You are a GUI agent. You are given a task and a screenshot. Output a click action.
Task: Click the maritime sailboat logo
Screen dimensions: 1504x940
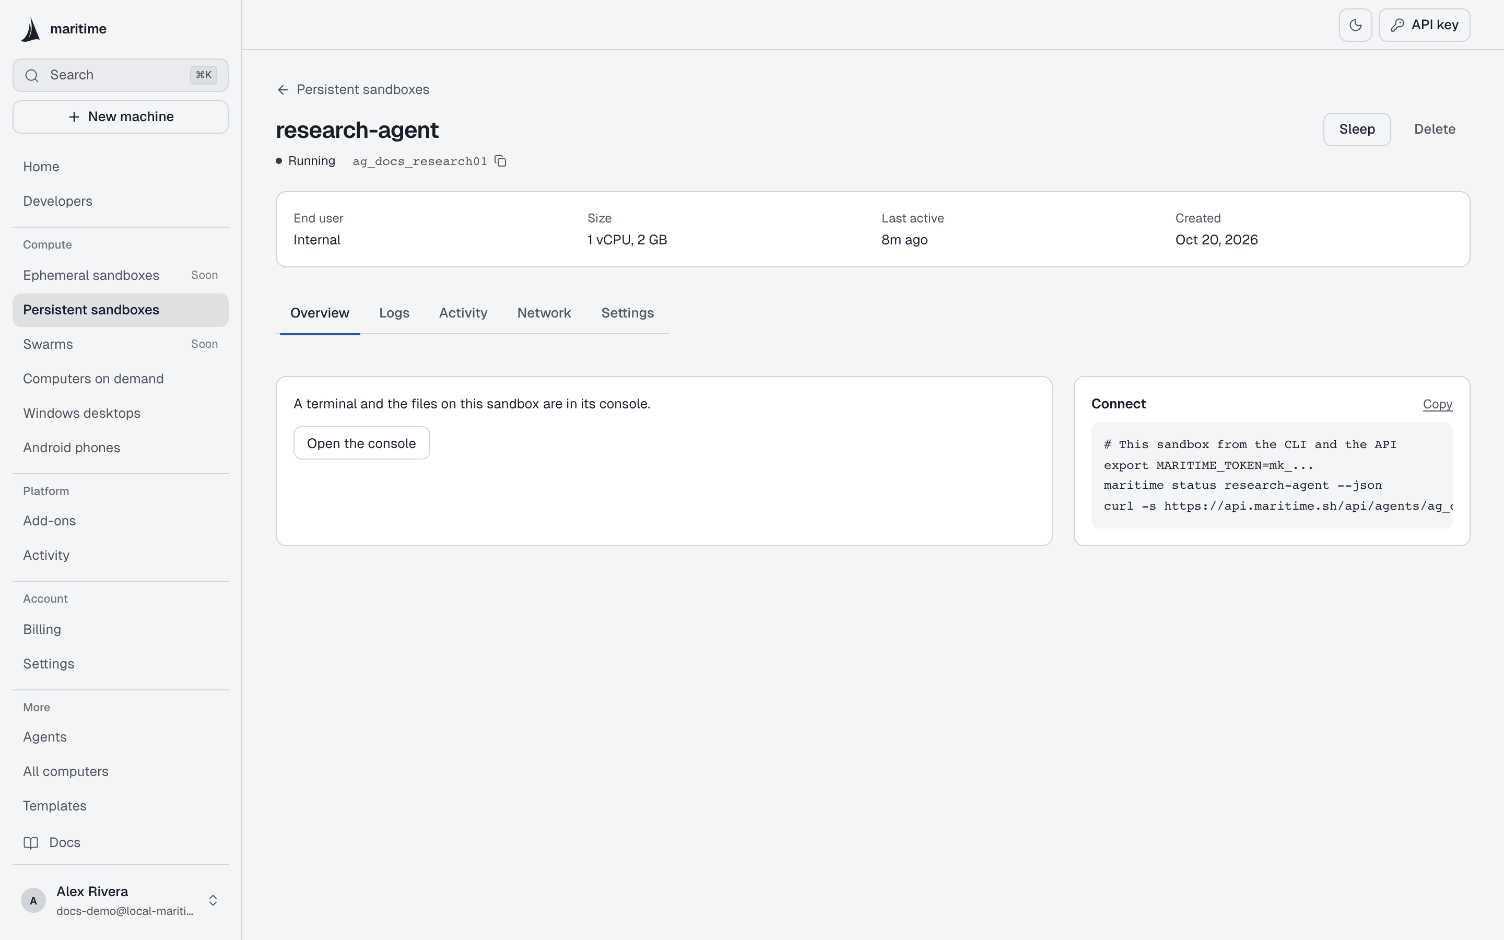pyautogui.click(x=30, y=29)
